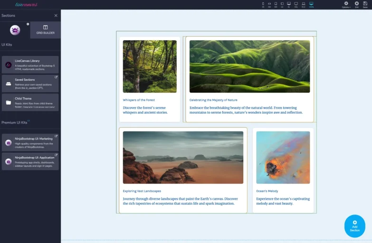Save the page with Save icon

tap(365, 4)
